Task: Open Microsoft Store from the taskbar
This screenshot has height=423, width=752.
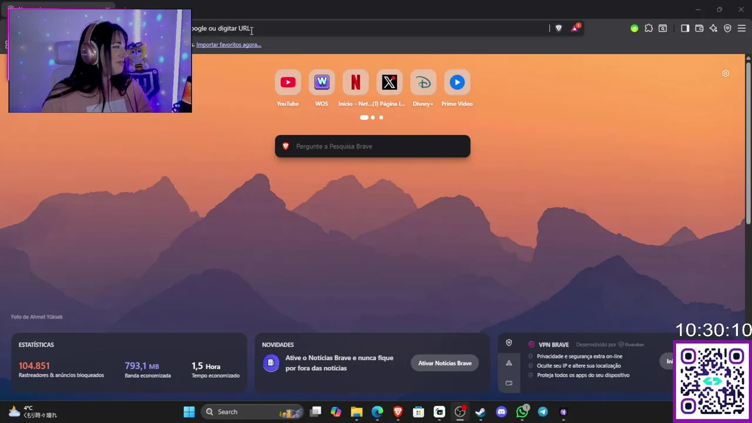Action: (418, 412)
